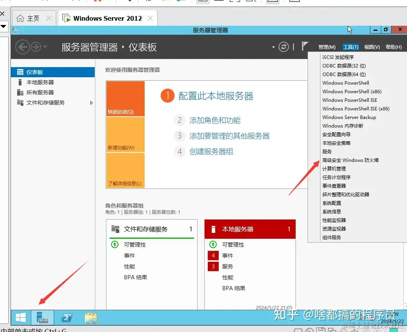Choose 资源监视器 from the tools menu
407x332 pixels.
click(334, 229)
